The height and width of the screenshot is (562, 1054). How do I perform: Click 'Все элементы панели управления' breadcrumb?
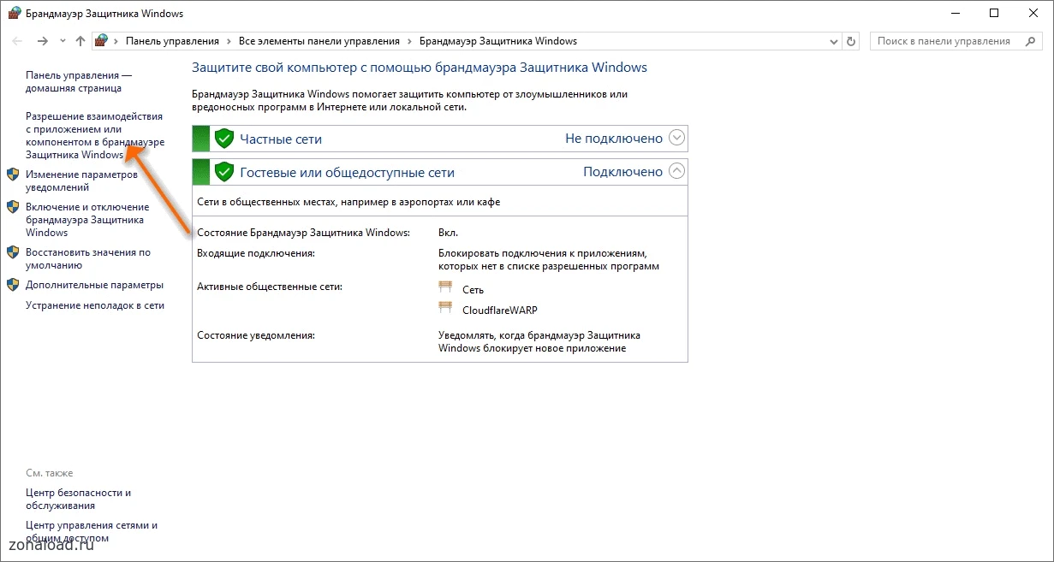tap(319, 41)
